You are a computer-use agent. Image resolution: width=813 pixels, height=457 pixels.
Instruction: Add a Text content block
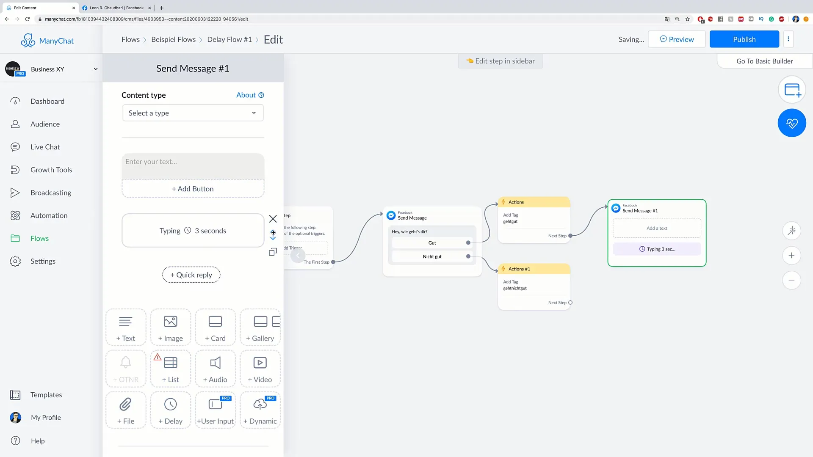click(x=126, y=328)
